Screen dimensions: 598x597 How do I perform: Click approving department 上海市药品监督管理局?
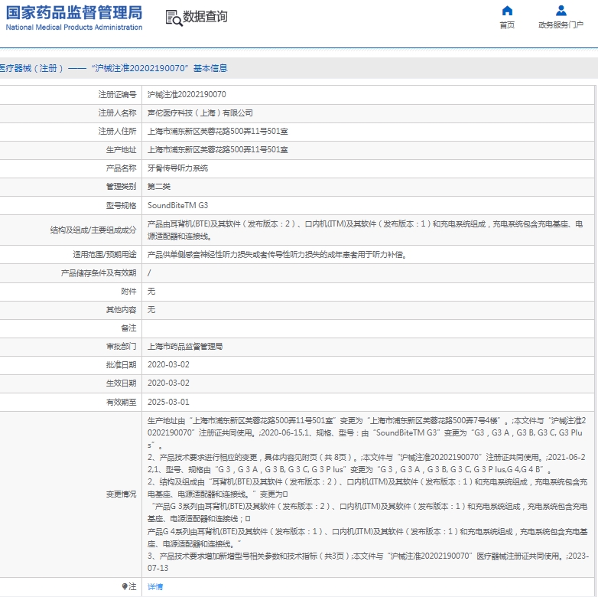point(185,347)
